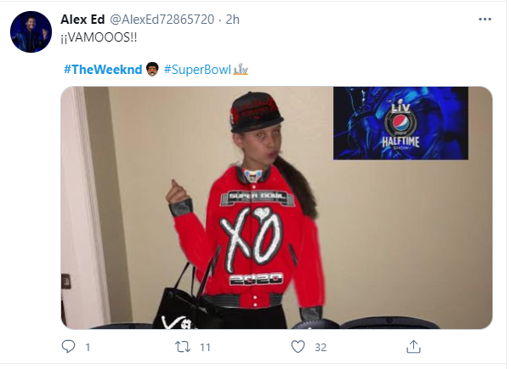Open the #TheWeeknd hashtag link
This screenshot has width=511, height=369.
(103, 70)
